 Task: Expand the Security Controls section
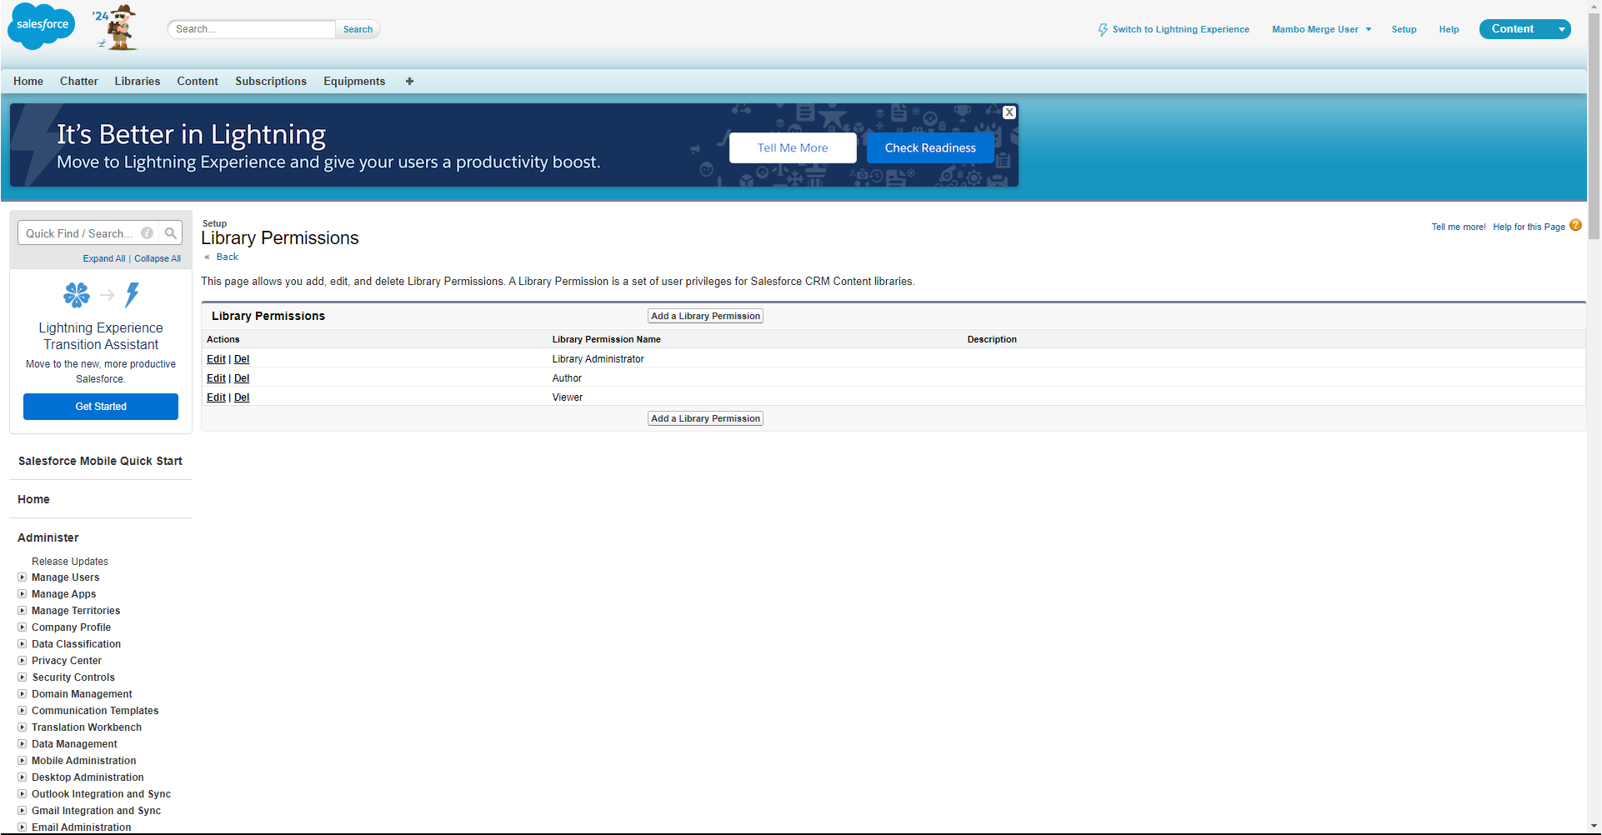tap(22, 677)
